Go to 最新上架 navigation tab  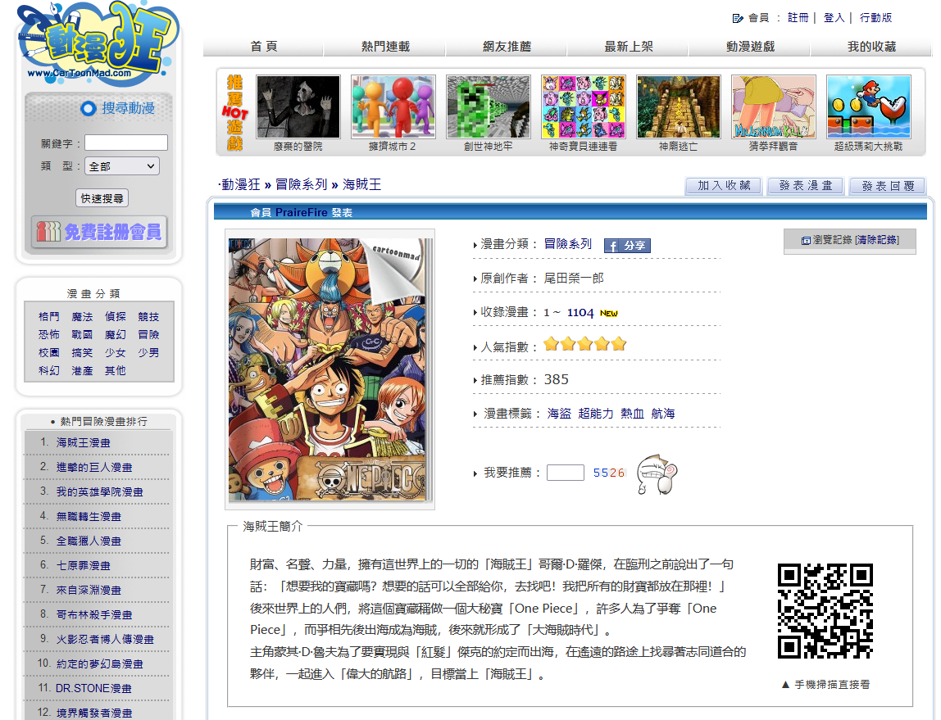[629, 47]
